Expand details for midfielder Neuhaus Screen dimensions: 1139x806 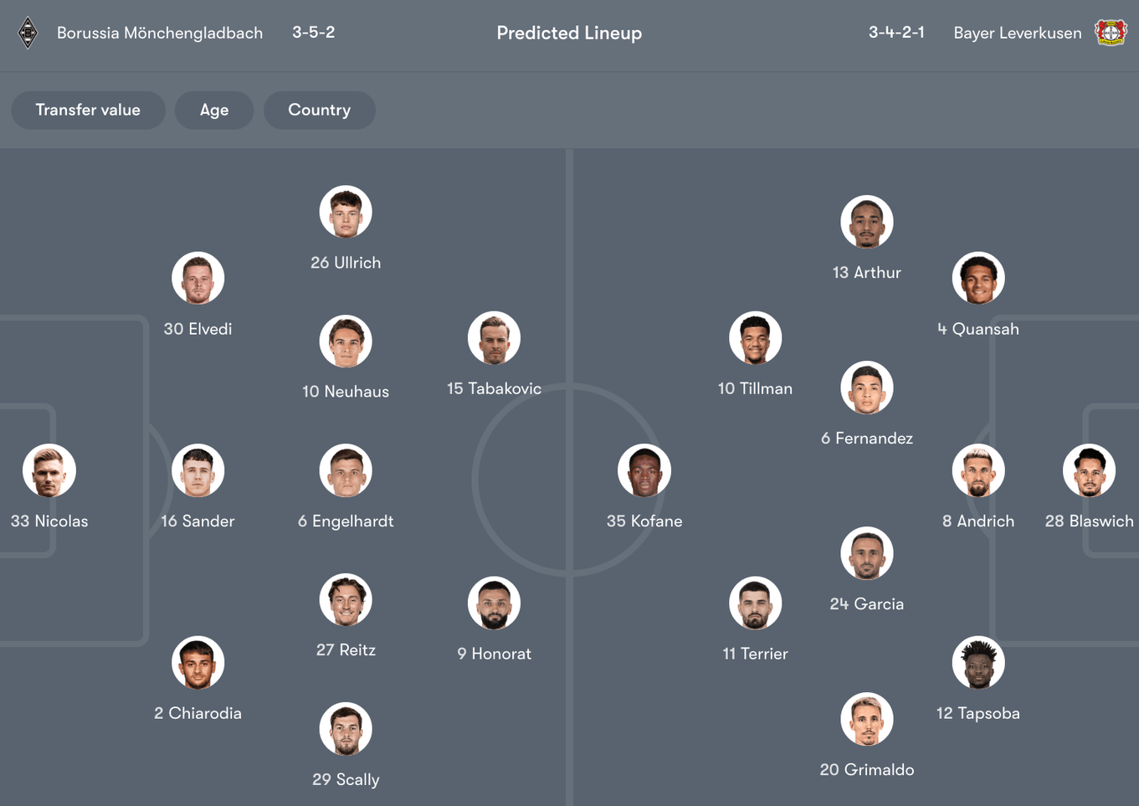tap(346, 341)
